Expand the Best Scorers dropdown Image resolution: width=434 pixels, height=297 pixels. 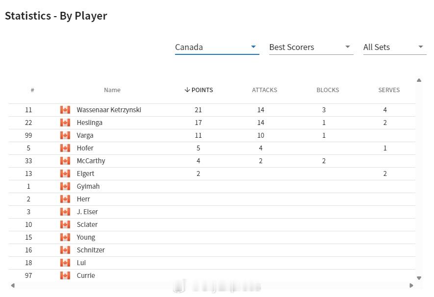click(x=311, y=47)
